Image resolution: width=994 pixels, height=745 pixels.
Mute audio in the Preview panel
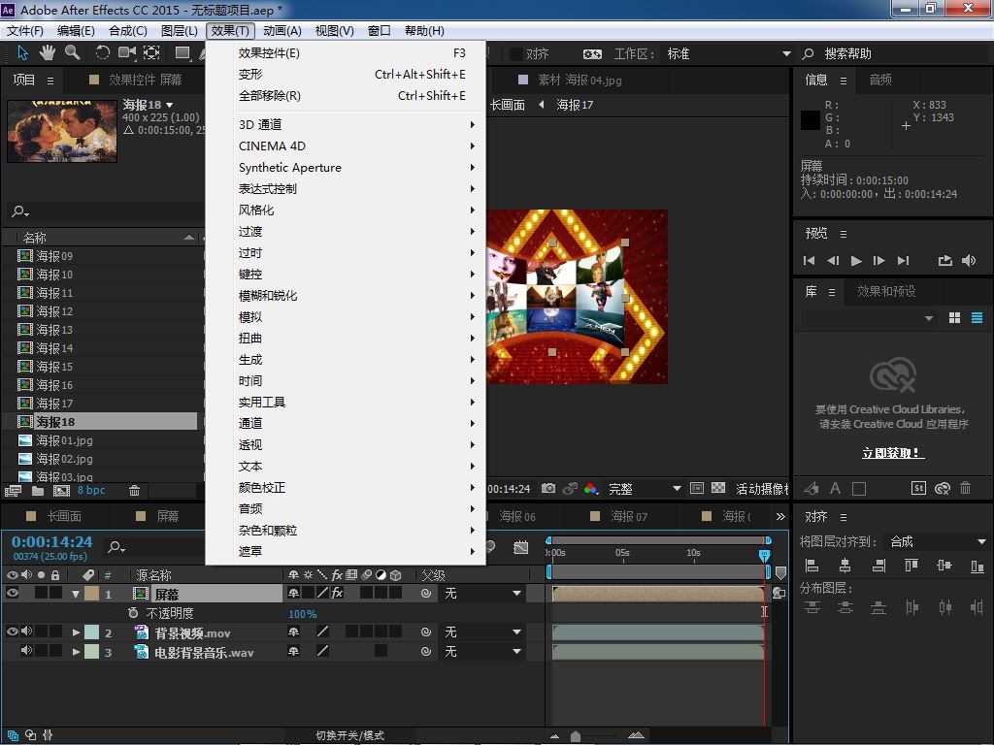[x=969, y=260]
